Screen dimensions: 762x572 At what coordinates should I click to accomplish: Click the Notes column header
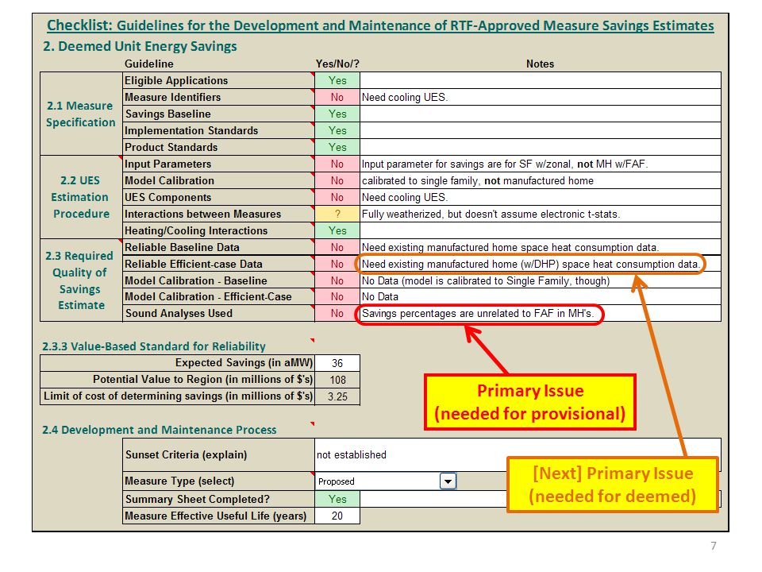[x=540, y=64]
